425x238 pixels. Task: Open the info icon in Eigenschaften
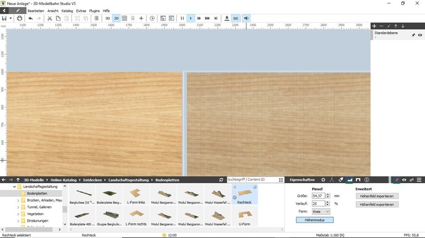pyautogui.click(x=367, y=180)
